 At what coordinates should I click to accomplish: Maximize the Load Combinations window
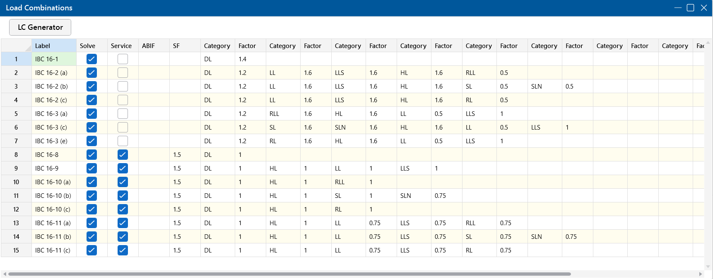point(690,8)
